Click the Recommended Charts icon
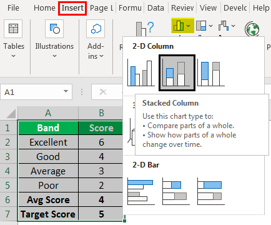The height and width of the screenshot is (225, 271). point(144,29)
